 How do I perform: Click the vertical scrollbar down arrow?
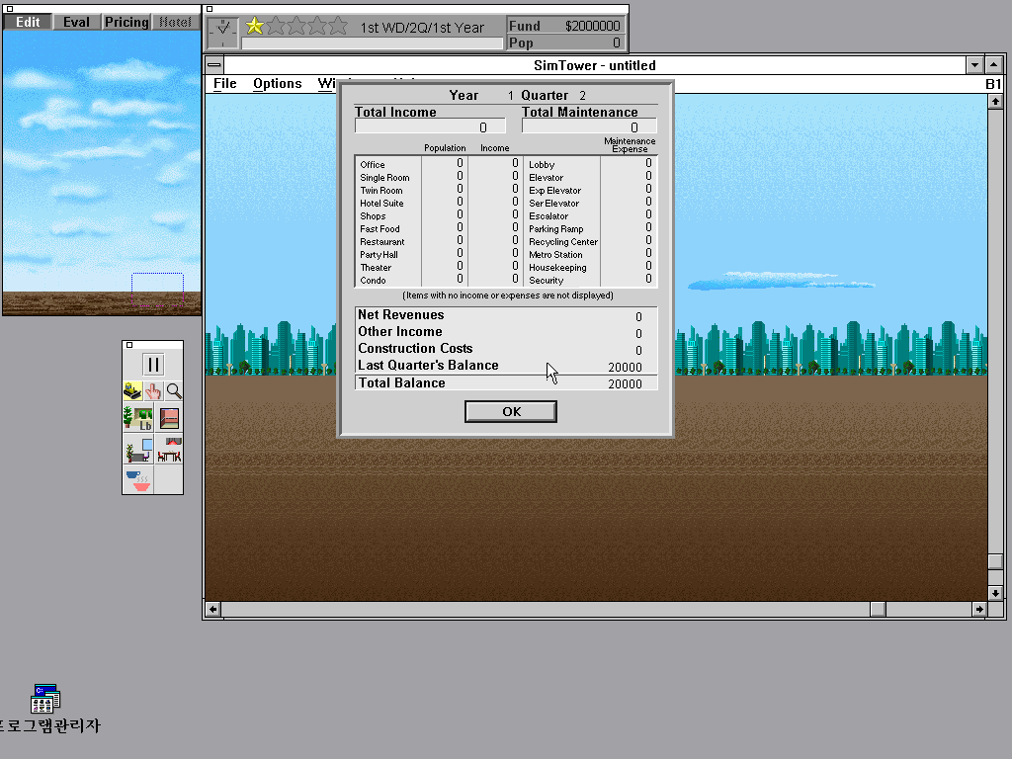point(995,593)
